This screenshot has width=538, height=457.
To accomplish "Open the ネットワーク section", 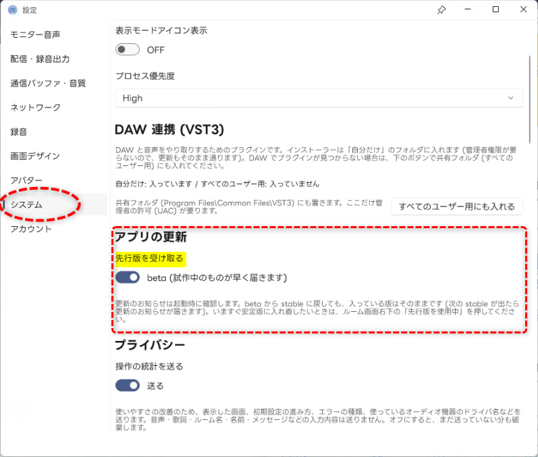I will tap(35, 107).
